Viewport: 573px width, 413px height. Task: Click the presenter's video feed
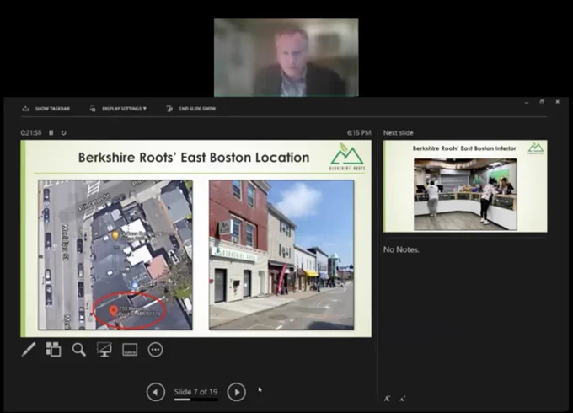click(286, 57)
